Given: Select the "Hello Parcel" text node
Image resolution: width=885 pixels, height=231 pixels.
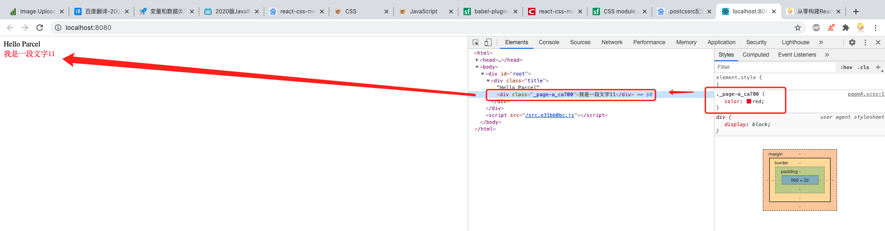Looking at the screenshot, I should [x=517, y=87].
